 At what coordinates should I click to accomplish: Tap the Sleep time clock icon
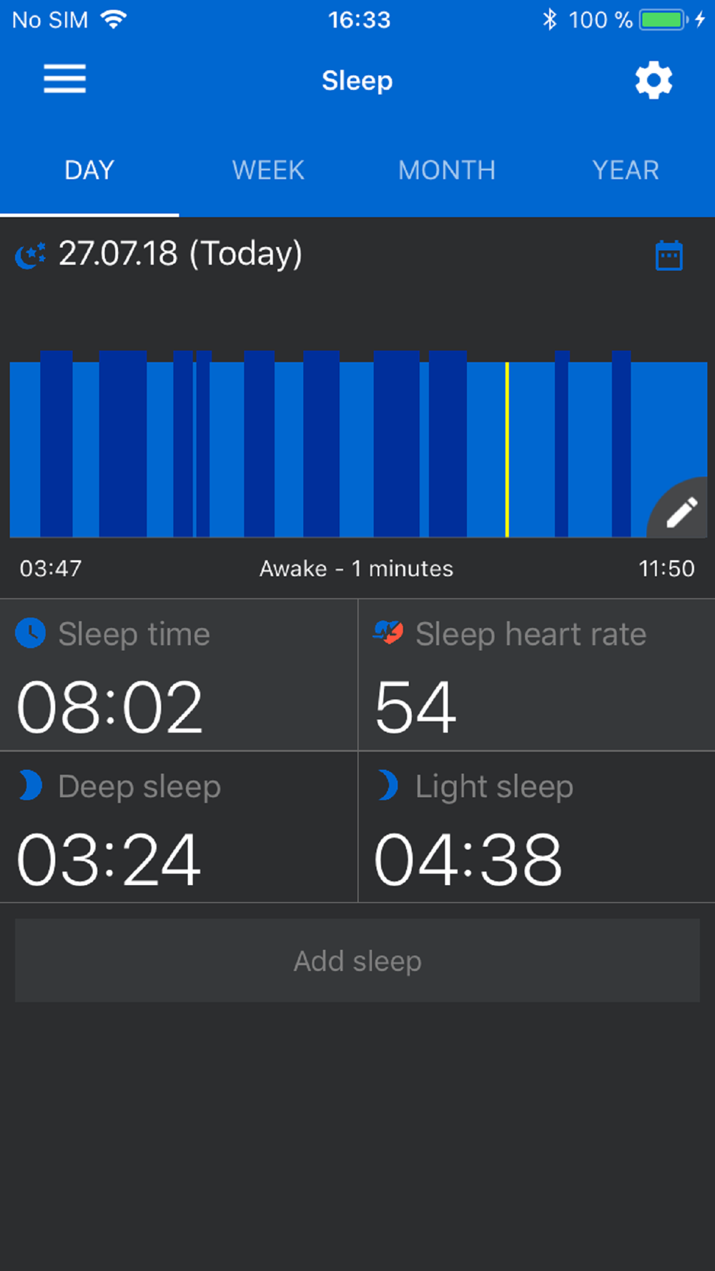[31, 633]
